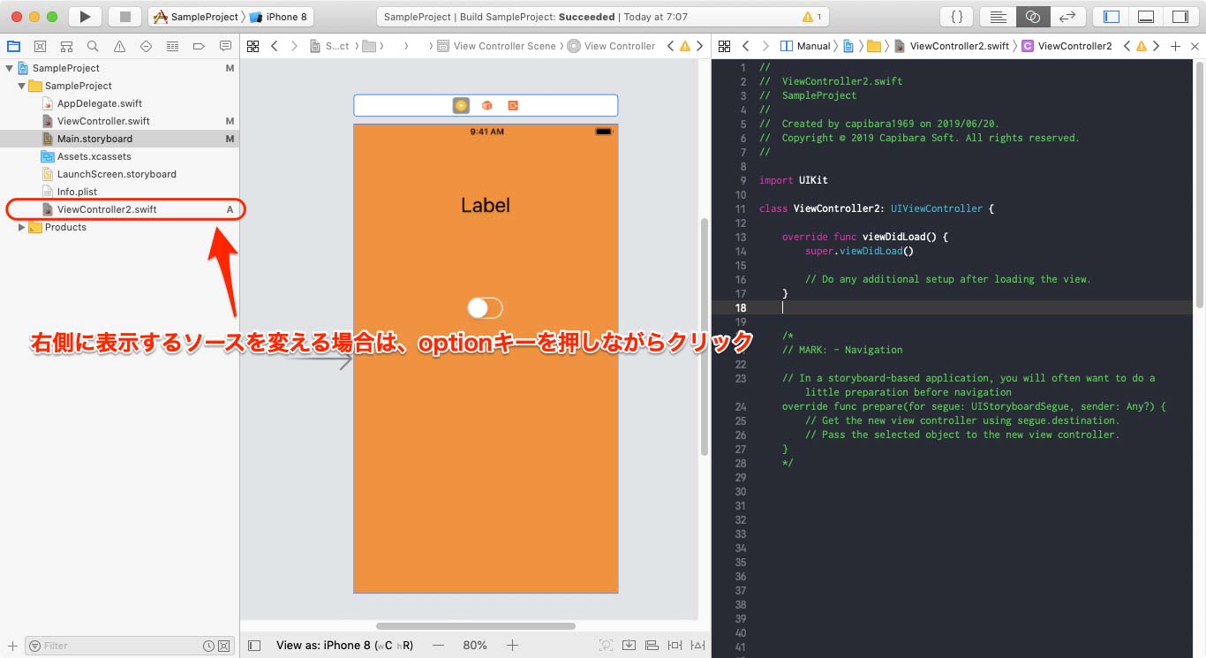Open Info.plist in the navigator
This screenshot has width=1206, height=658.
[x=76, y=192]
